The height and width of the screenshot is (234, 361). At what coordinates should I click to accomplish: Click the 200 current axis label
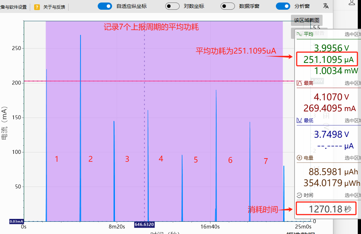coord(17,83)
